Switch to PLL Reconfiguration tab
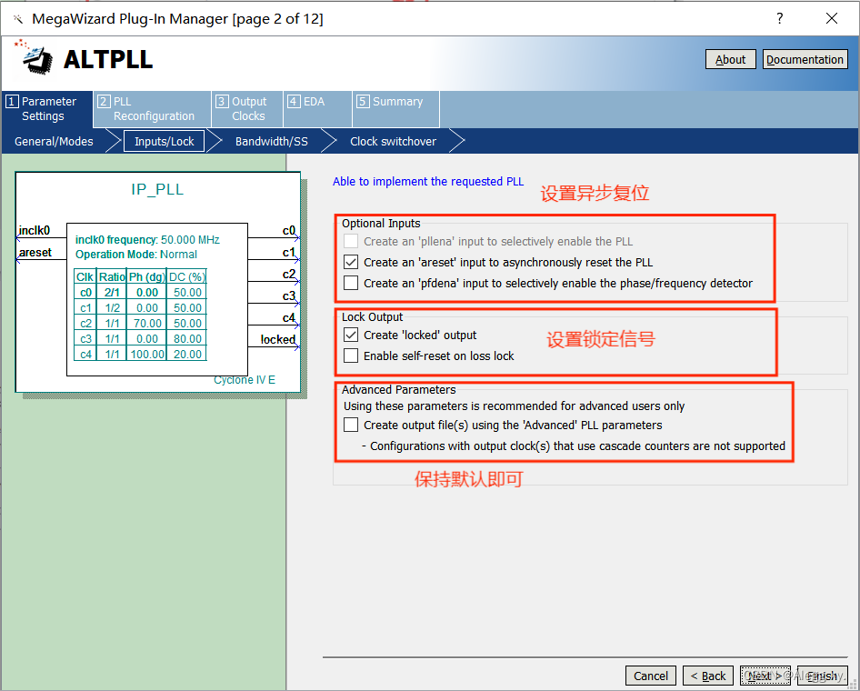The image size is (860, 691). pyautogui.click(x=153, y=108)
